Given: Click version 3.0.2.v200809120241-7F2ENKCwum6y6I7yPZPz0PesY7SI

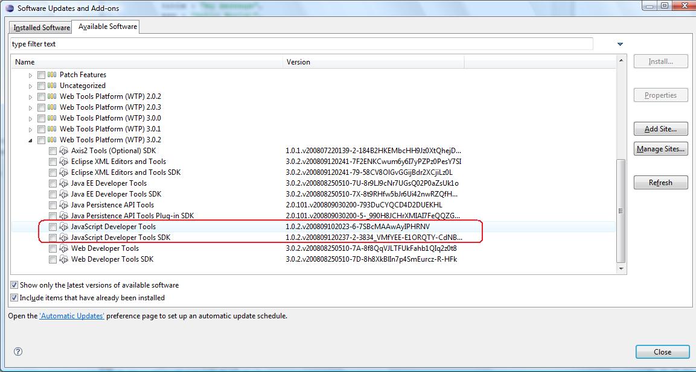Looking at the screenshot, I should (x=374, y=162).
